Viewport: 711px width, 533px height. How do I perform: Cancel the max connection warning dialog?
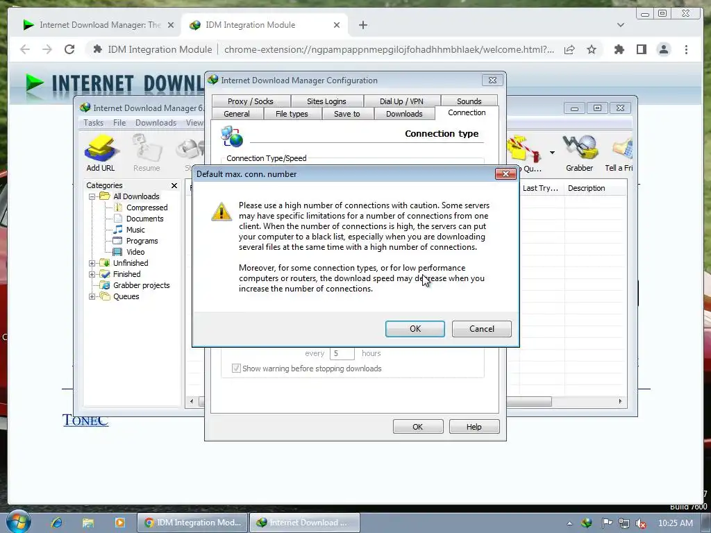[x=482, y=329]
